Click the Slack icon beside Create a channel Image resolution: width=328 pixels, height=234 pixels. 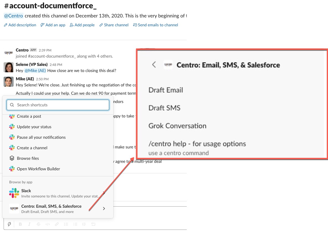click(12, 148)
